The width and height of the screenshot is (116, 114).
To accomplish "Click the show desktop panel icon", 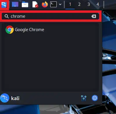I will click(x=15, y=4).
